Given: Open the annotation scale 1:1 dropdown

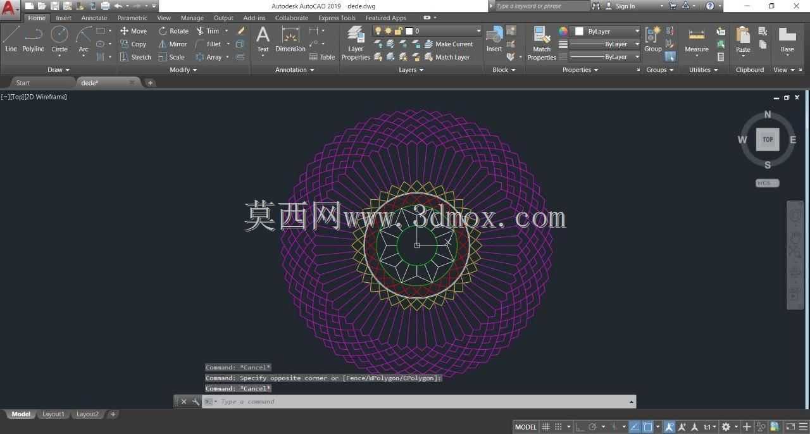Looking at the screenshot, I should [710, 427].
